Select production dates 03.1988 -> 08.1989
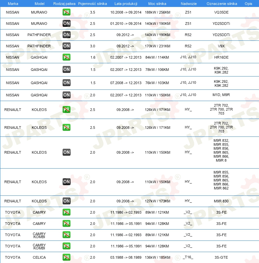The height and width of the screenshot is (263, 259). click(x=126, y=257)
